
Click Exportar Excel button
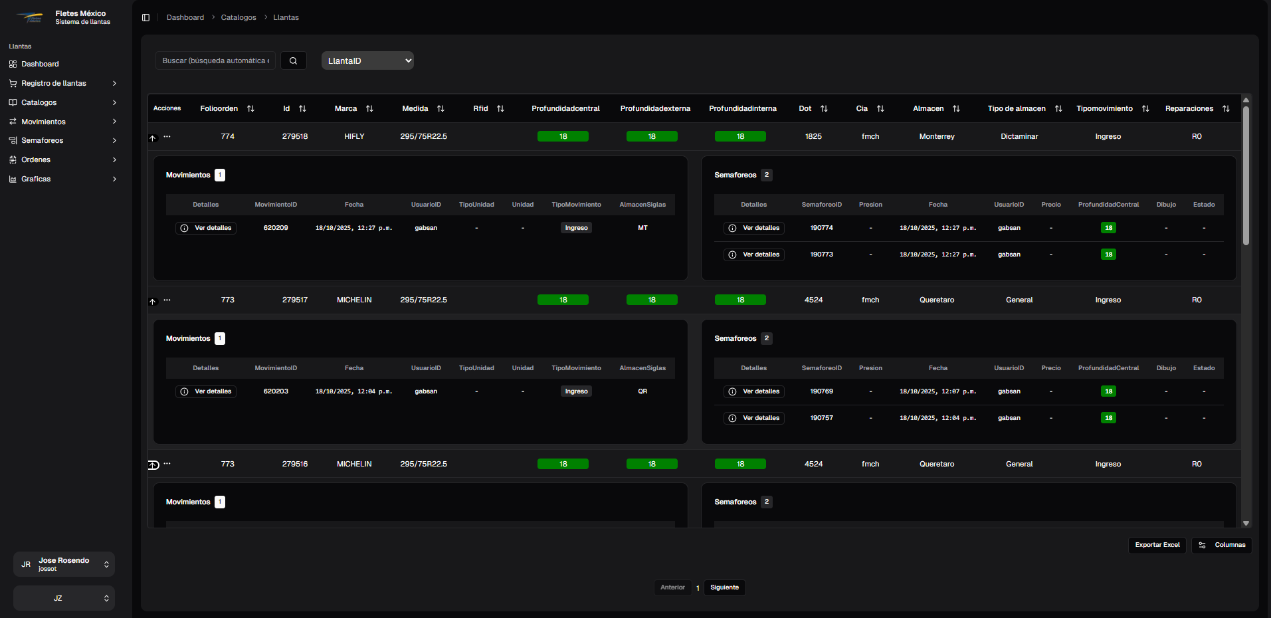[1157, 545]
